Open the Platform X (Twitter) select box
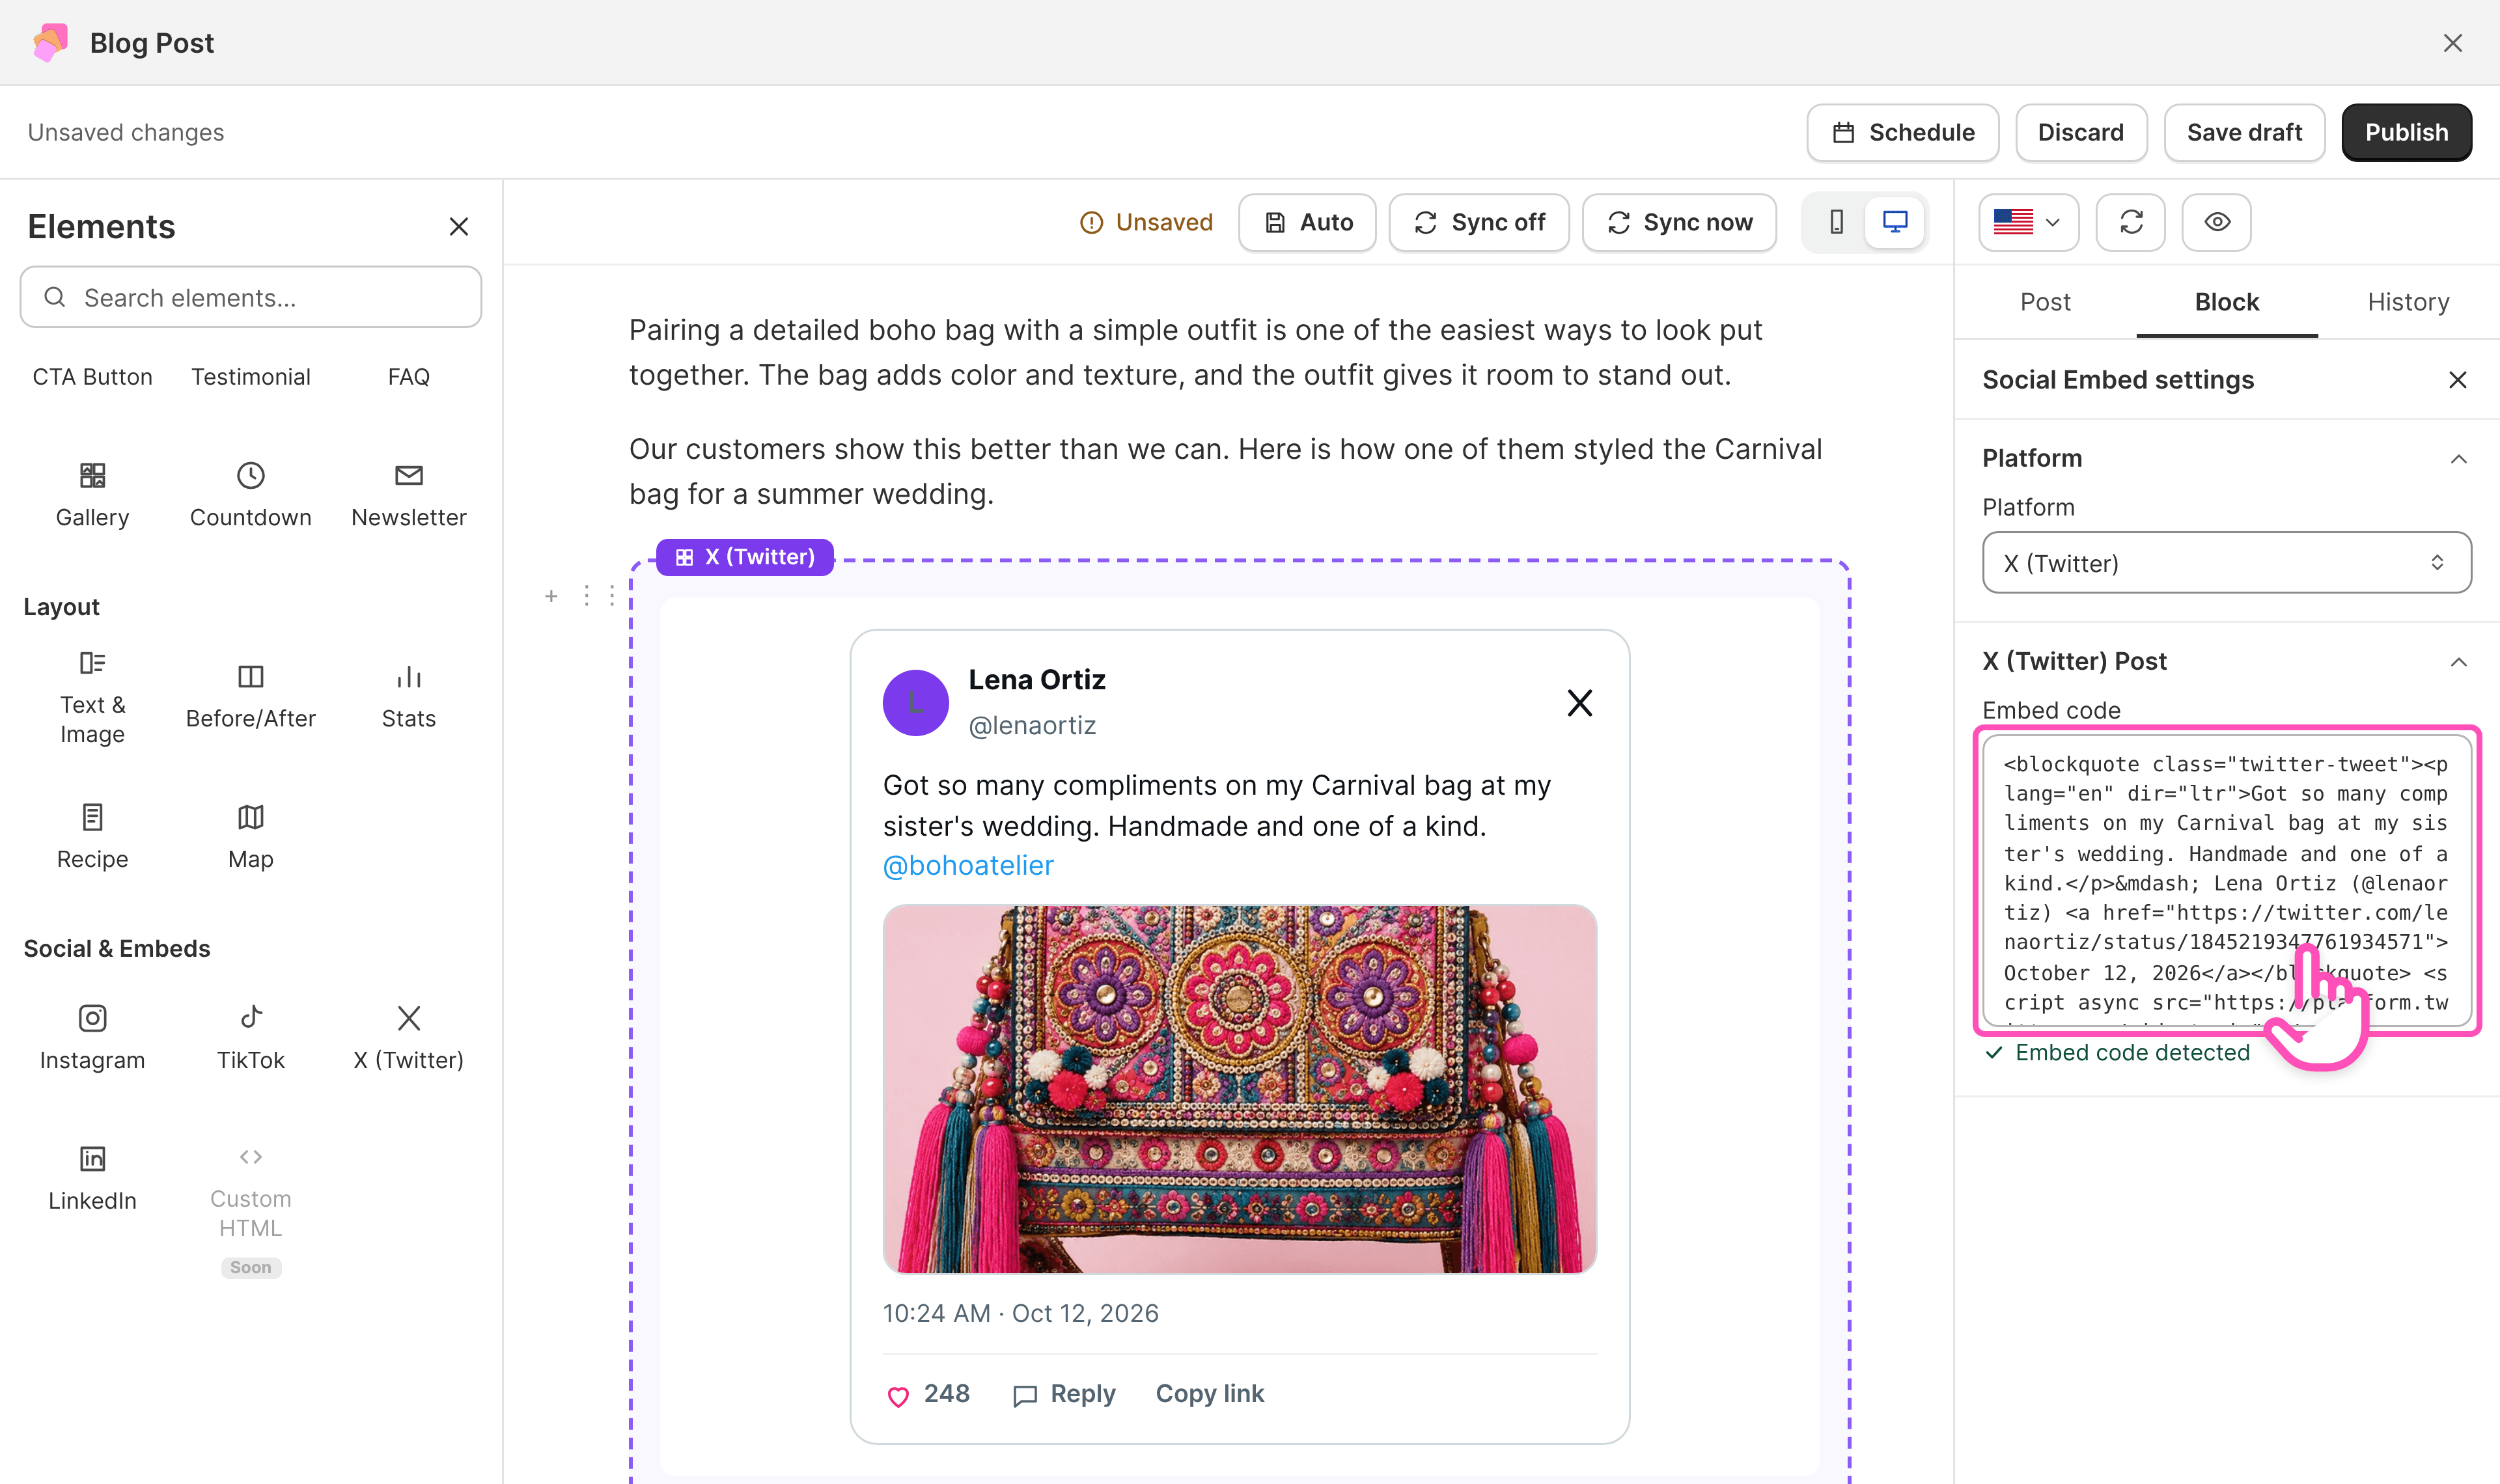Viewport: 2500px width, 1484px height. (x=2227, y=563)
